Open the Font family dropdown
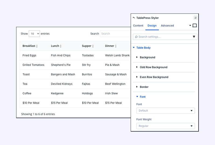Viewport: 215px width, 145px height. (x=165, y=111)
